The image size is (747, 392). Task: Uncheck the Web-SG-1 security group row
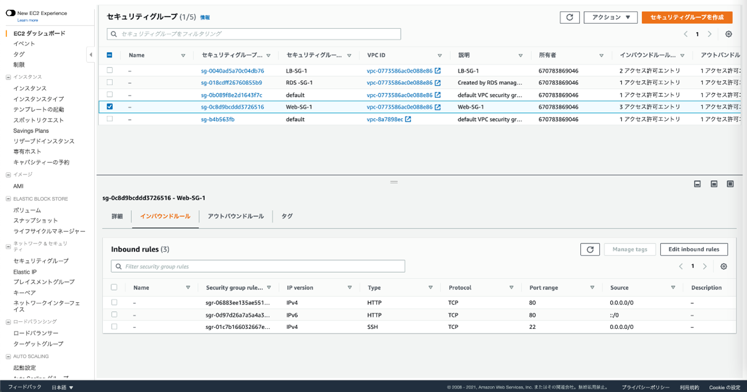(109, 106)
